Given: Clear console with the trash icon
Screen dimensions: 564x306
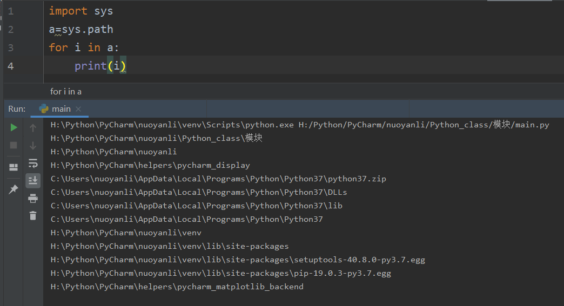Looking at the screenshot, I should [33, 215].
